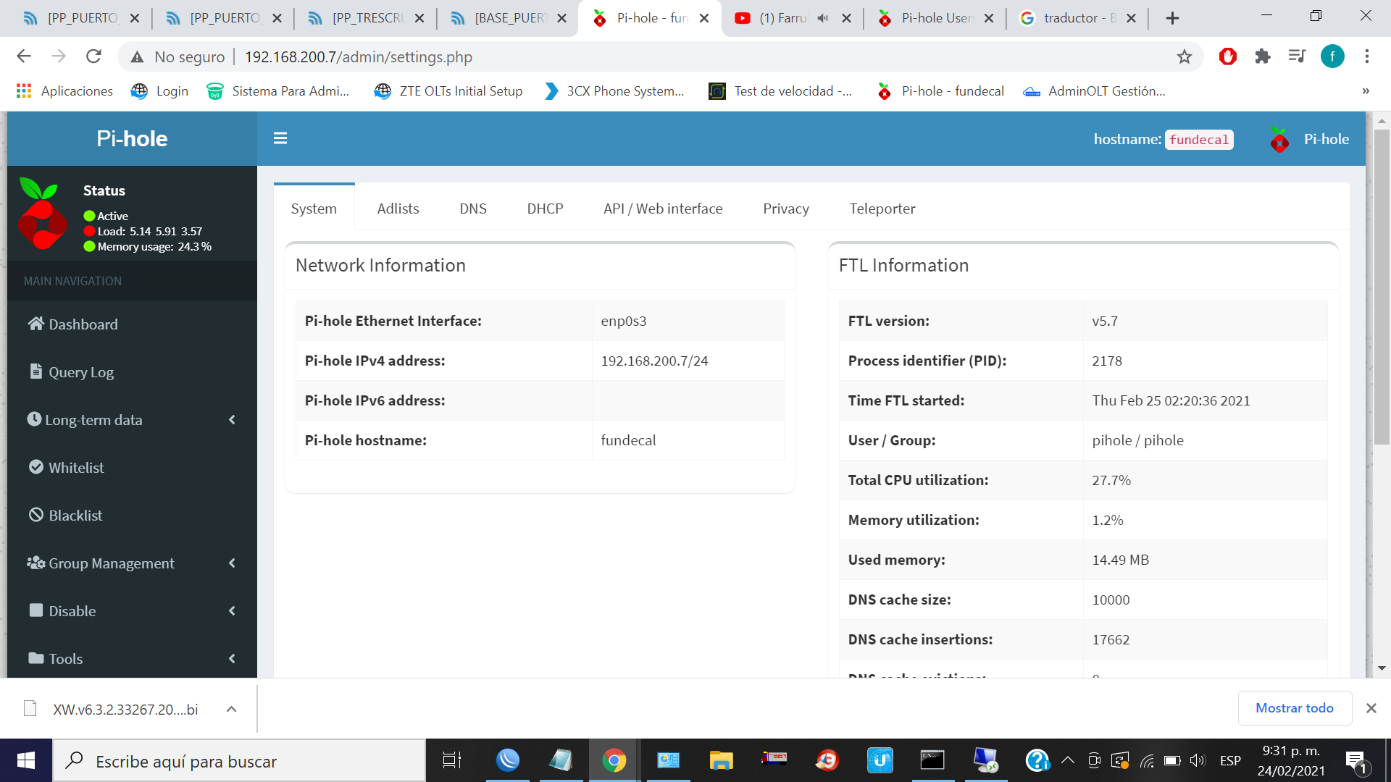The width and height of the screenshot is (1391, 782).
Task: Click the Memory usage green indicator
Action: tap(88, 246)
